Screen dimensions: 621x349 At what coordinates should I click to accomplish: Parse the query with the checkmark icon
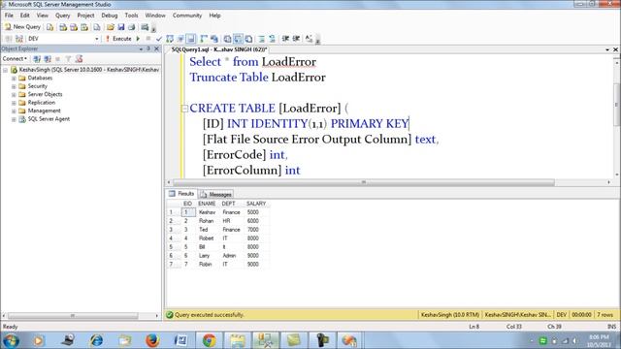(159, 39)
